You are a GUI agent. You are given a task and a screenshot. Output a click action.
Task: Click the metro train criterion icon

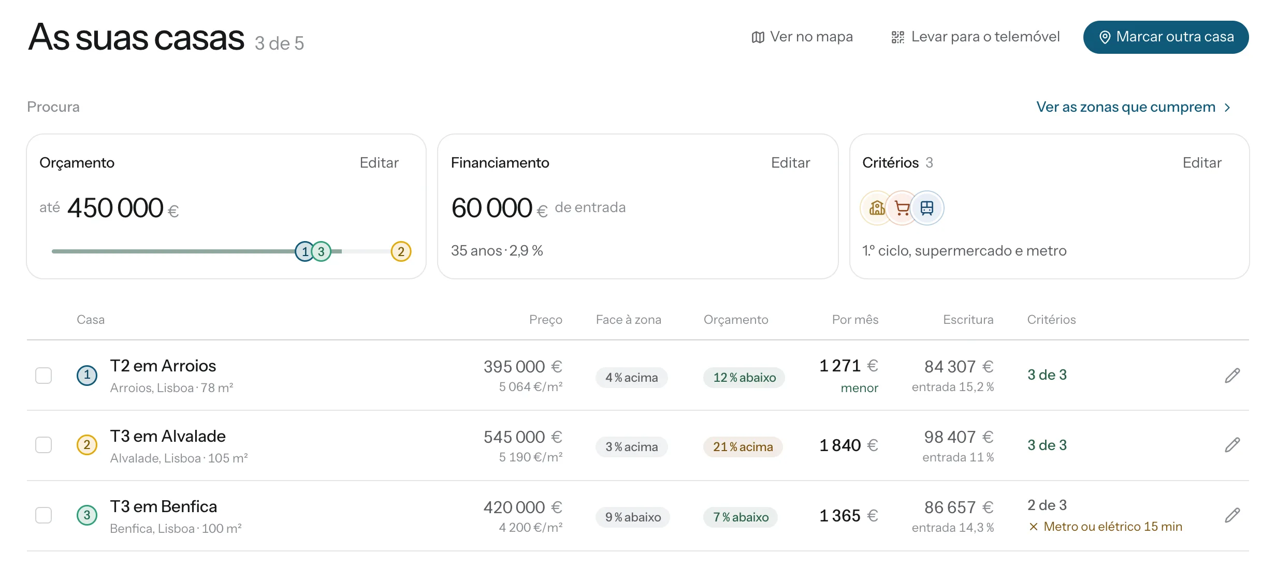coord(927,208)
